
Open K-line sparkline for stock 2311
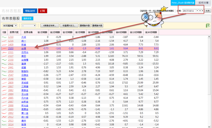(x=4, y=52)
